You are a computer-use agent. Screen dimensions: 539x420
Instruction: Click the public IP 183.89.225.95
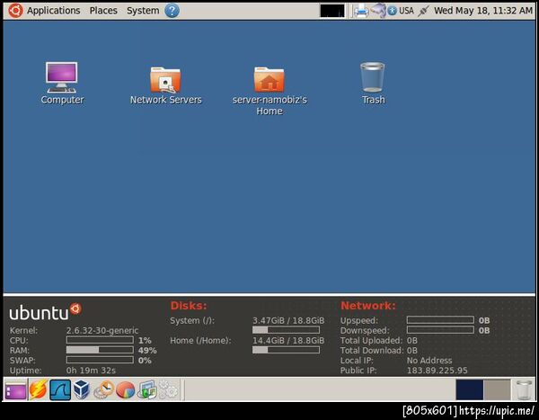pos(437,371)
